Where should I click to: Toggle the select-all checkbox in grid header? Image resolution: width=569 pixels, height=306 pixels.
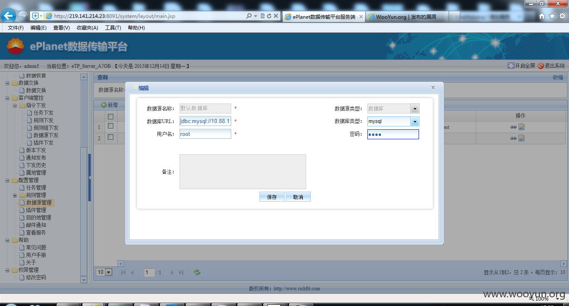coord(110,116)
